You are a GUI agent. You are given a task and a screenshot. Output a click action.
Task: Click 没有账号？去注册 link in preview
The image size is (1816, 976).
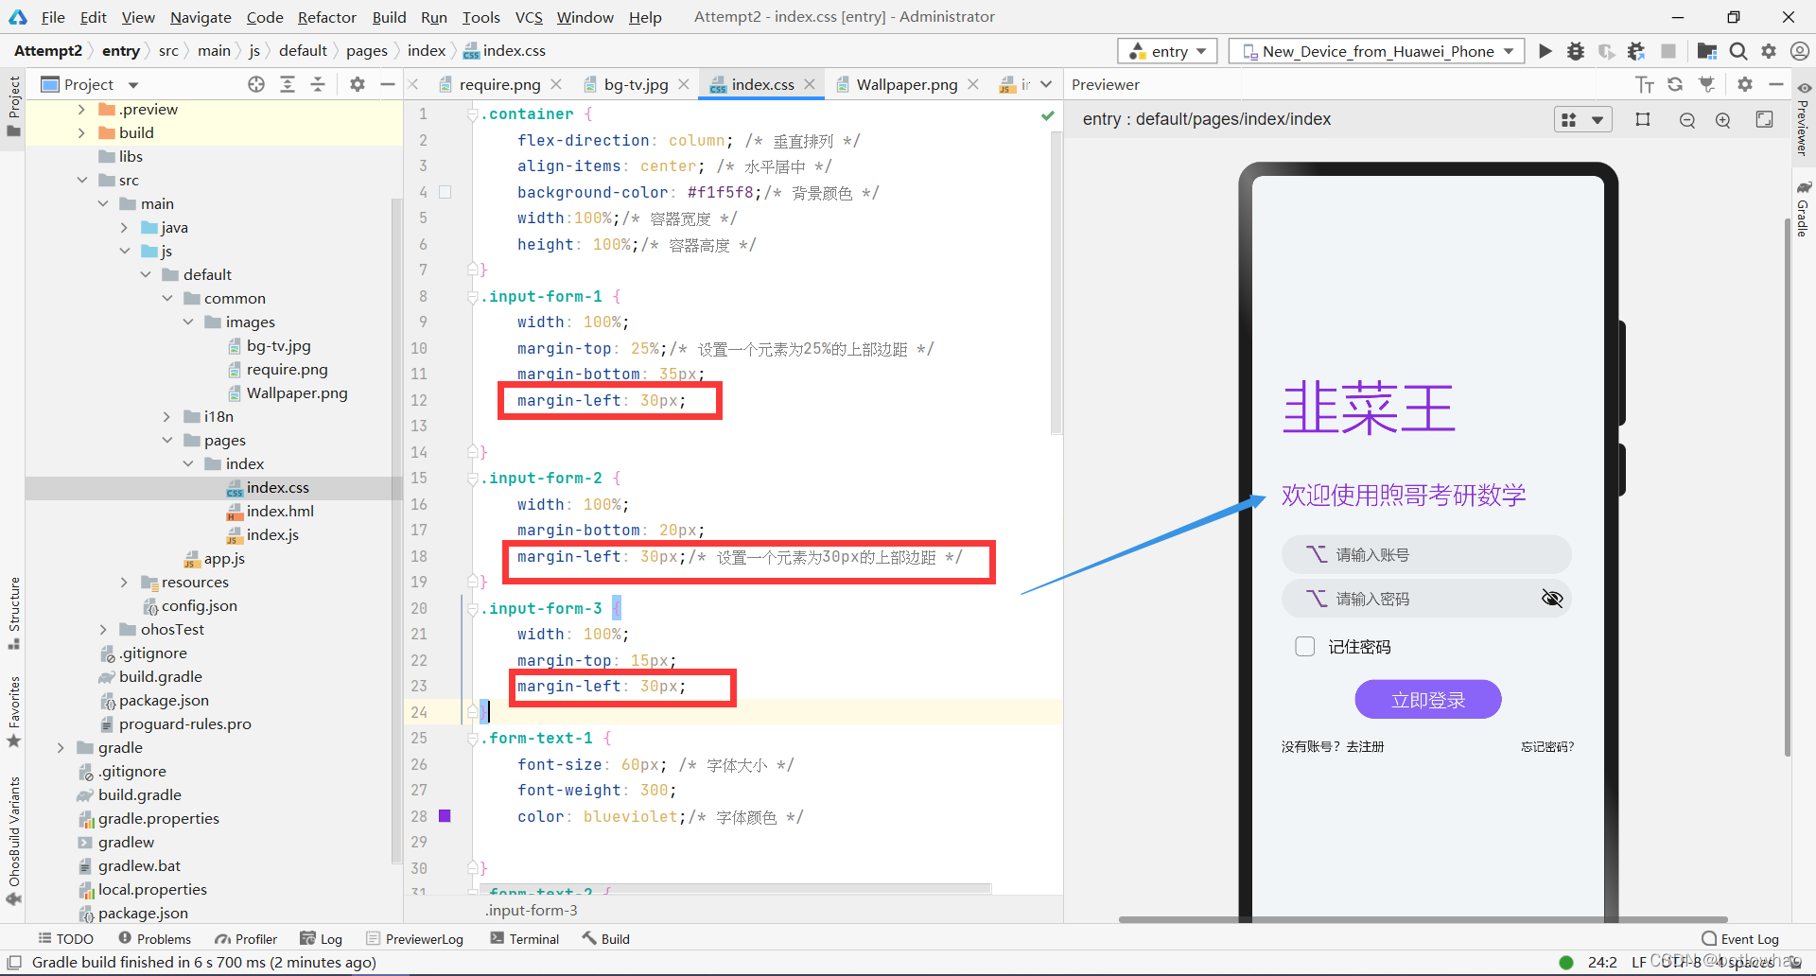click(1332, 746)
